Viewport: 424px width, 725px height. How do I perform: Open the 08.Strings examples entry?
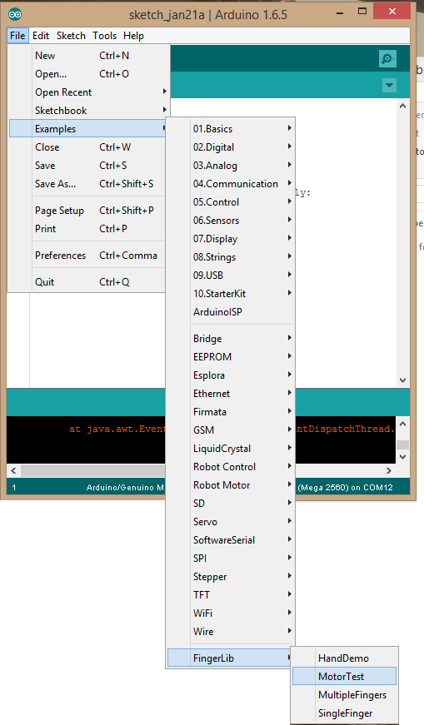(231, 257)
